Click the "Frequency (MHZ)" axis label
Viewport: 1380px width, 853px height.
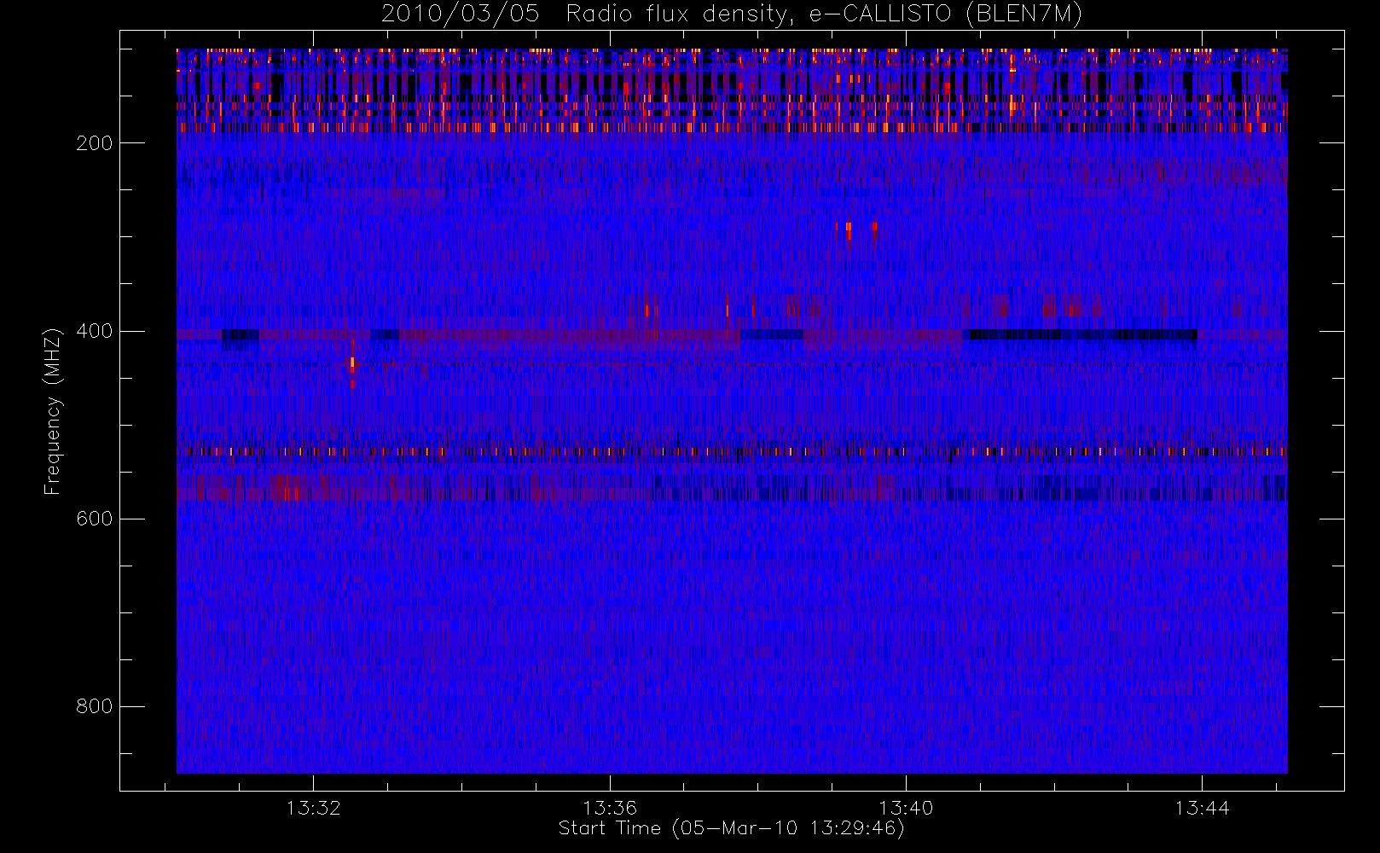(53, 411)
